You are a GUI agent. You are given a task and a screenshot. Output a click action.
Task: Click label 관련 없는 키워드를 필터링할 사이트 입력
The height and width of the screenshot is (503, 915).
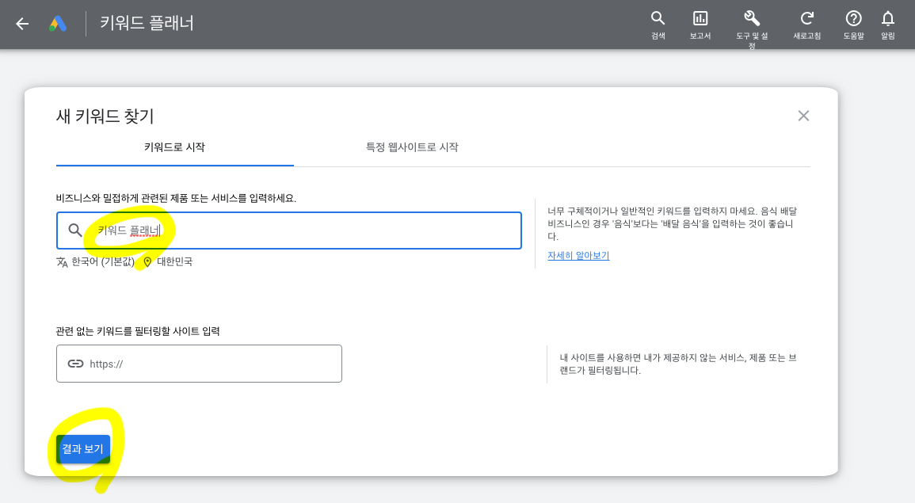[138, 331]
